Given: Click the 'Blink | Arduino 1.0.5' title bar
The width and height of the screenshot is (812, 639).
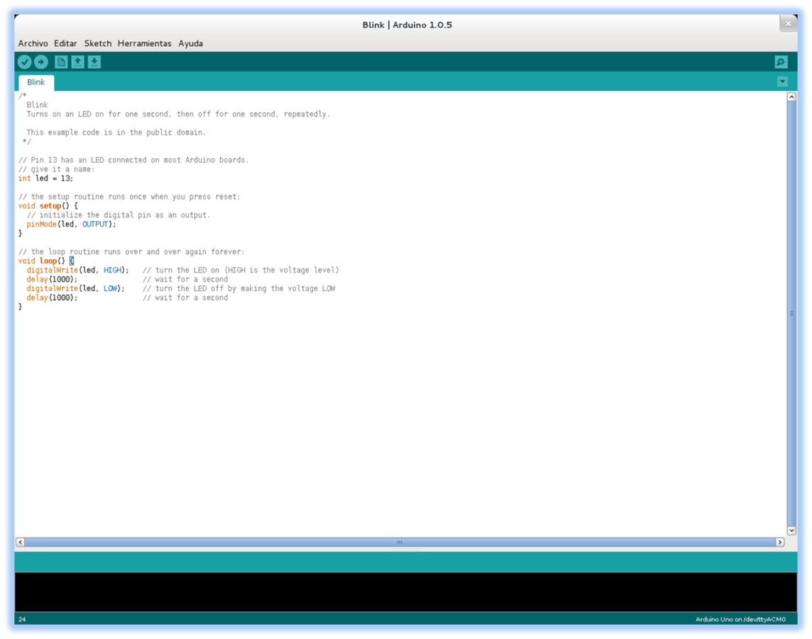Looking at the screenshot, I should tap(407, 25).
